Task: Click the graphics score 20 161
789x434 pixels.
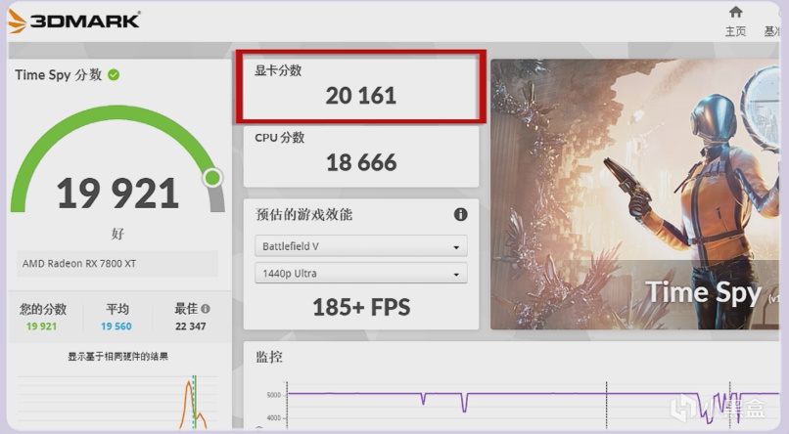Action: pyautogui.click(x=361, y=96)
